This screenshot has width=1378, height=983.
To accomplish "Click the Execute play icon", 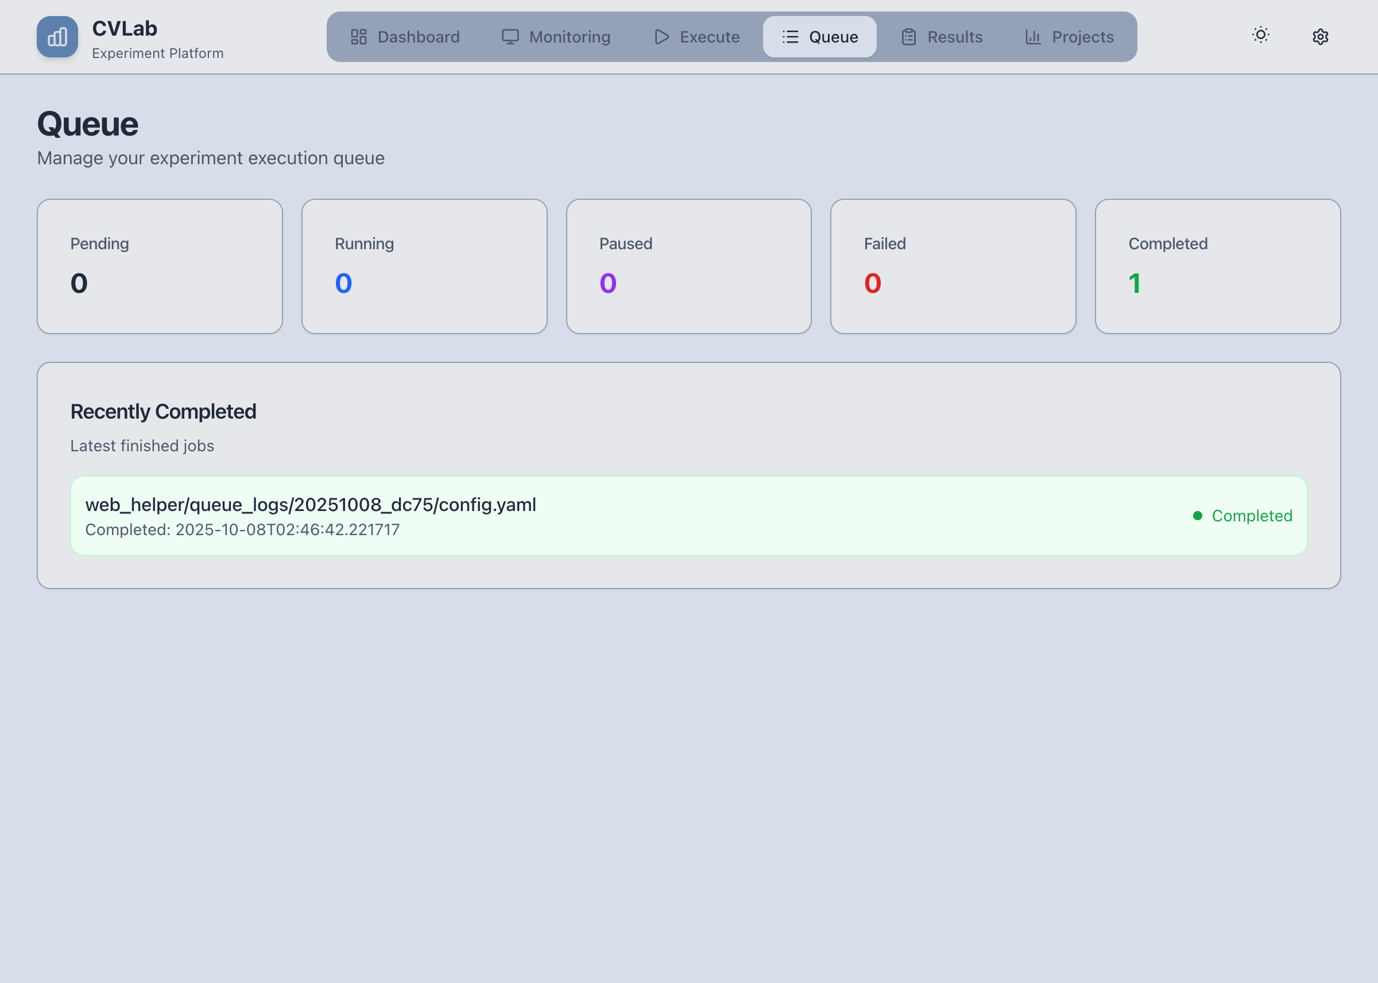I will click(661, 37).
